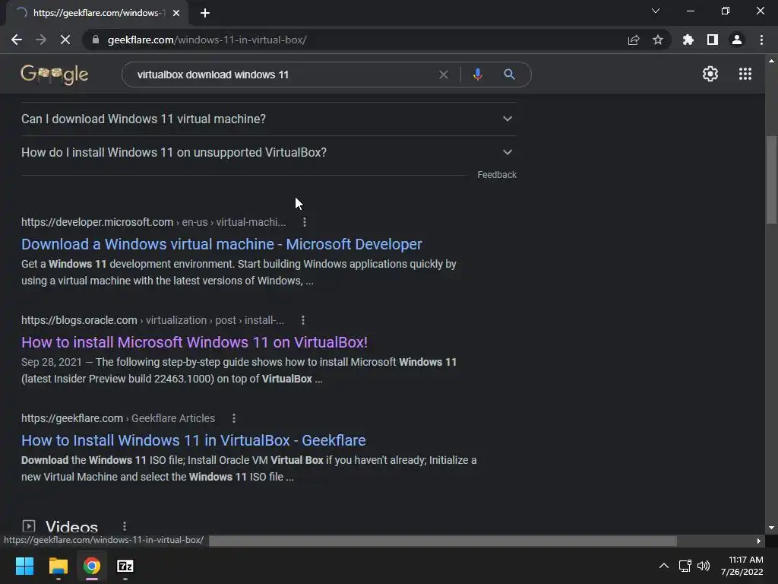778x584 pixels.
Task: View site info via lock icon
Action: point(96,40)
